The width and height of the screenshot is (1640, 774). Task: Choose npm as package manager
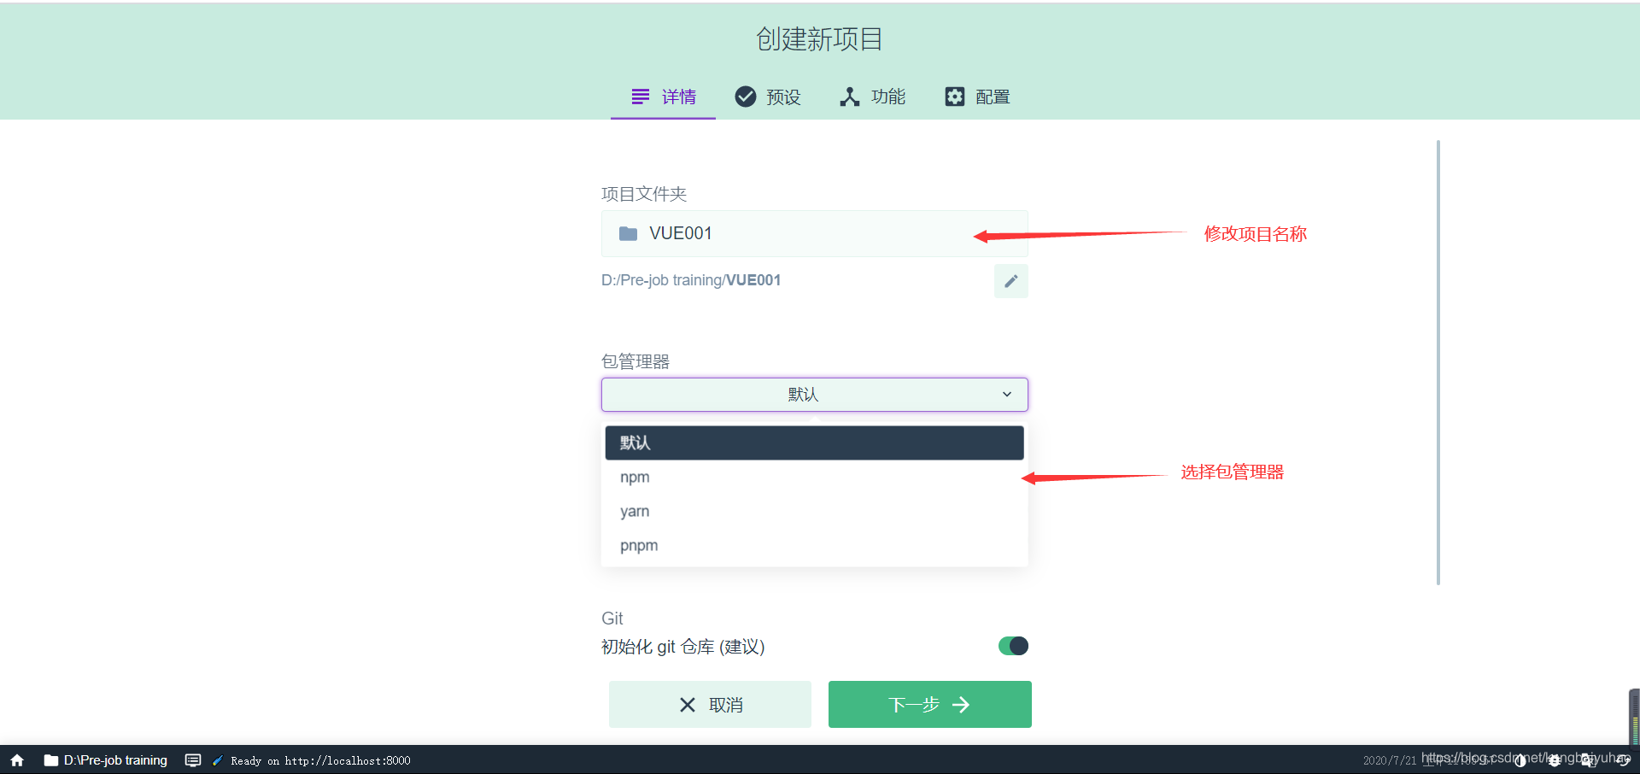814,477
